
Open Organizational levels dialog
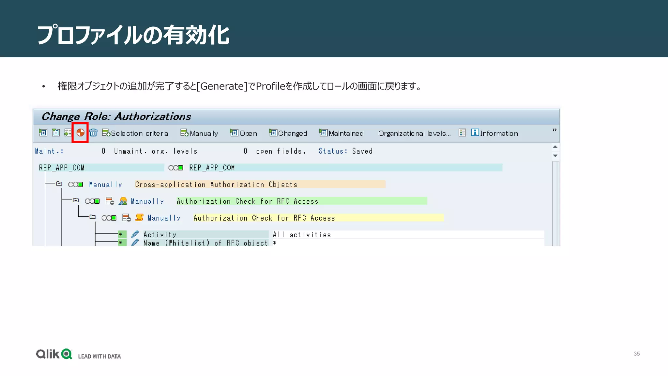point(414,133)
